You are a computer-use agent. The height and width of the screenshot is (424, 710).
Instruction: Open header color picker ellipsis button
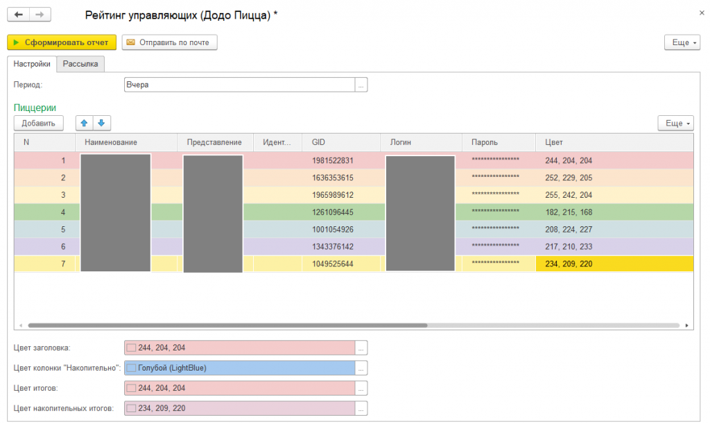pyautogui.click(x=361, y=348)
